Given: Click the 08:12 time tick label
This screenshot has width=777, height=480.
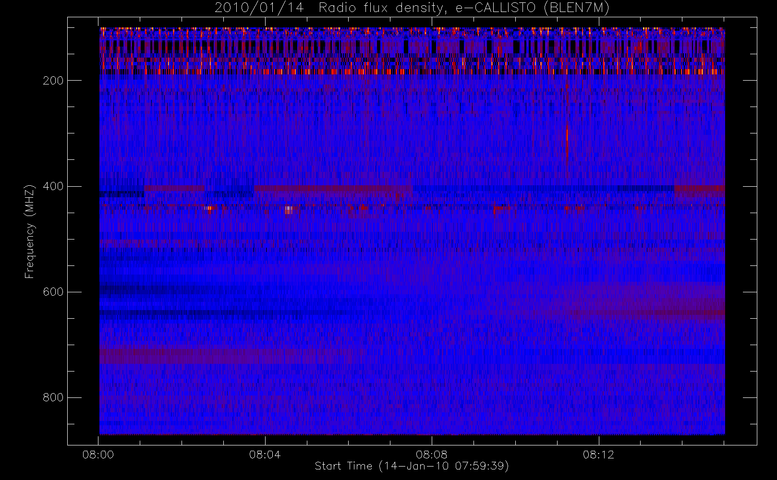Looking at the screenshot, I should (x=598, y=455).
